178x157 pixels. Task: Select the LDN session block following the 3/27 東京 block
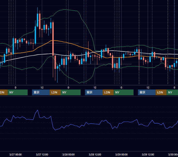pyautogui.click(x=55, y=92)
